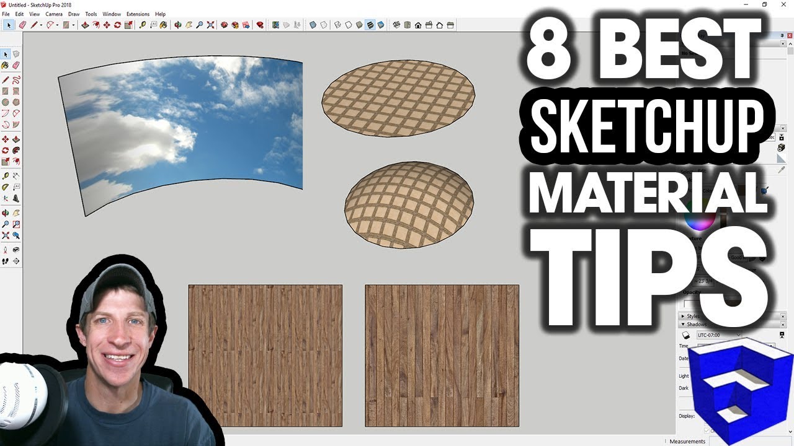Switch to the Back view
The image size is (794, 446).
click(x=439, y=25)
